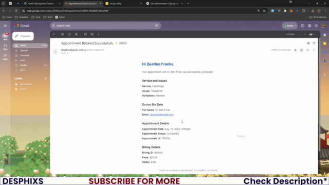Go back to inbox arrow
Screen dimensions: 329x185
click(x=54, y=34)
